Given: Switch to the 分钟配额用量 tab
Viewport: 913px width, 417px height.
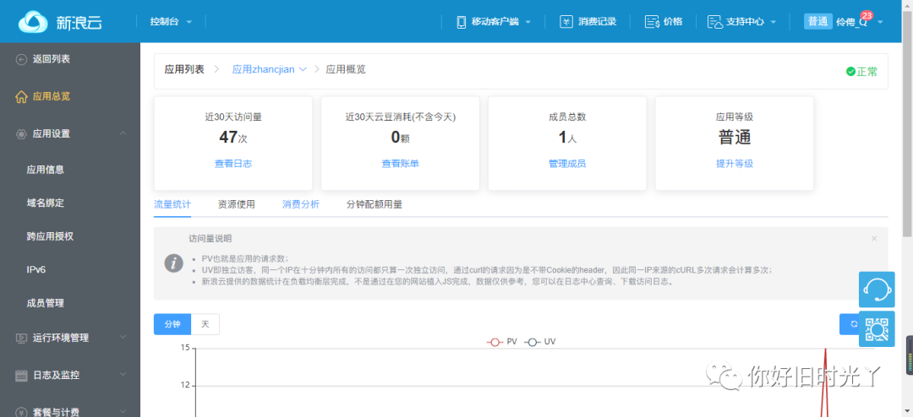Looking at the screenshot, I should [x=374, y=205].
